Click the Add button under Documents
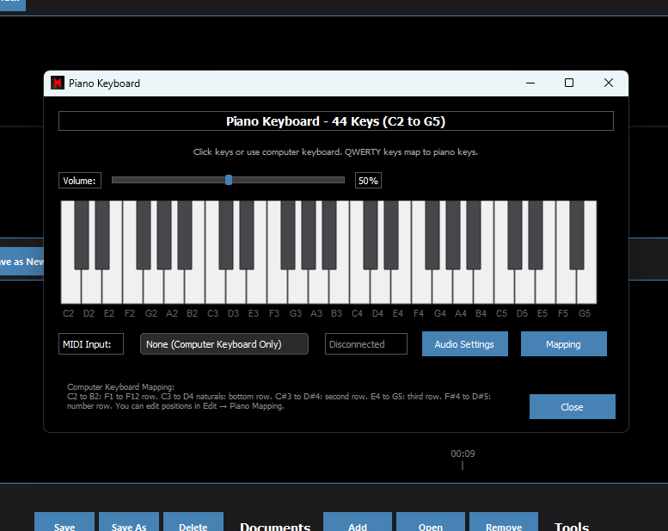 click(358, 525)
